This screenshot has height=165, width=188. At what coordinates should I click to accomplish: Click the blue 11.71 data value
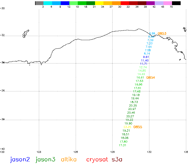coord(144,64)
